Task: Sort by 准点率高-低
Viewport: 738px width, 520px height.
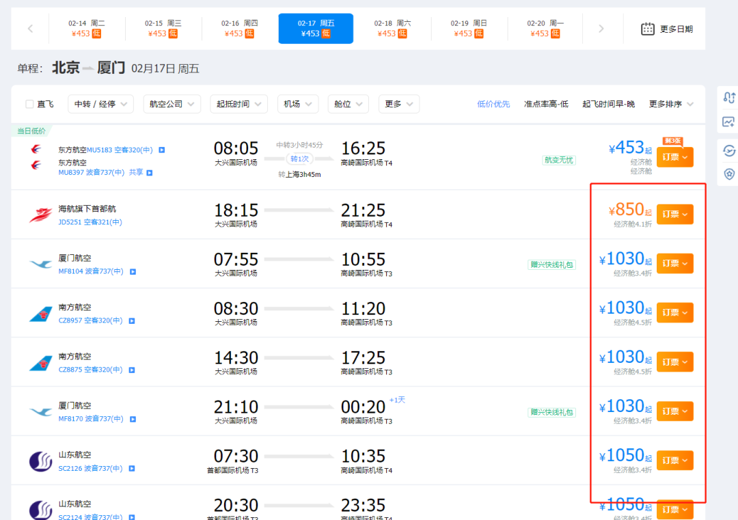Action: click(x=546, y=104)
